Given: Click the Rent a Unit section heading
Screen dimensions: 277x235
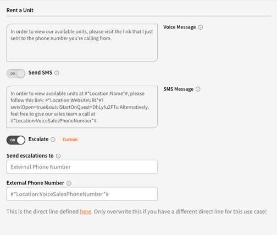Looking at the screenshot, I should (x=20, y=10).
